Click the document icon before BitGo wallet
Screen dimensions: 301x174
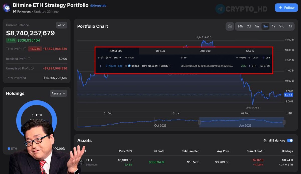click(x=126, y=66)
